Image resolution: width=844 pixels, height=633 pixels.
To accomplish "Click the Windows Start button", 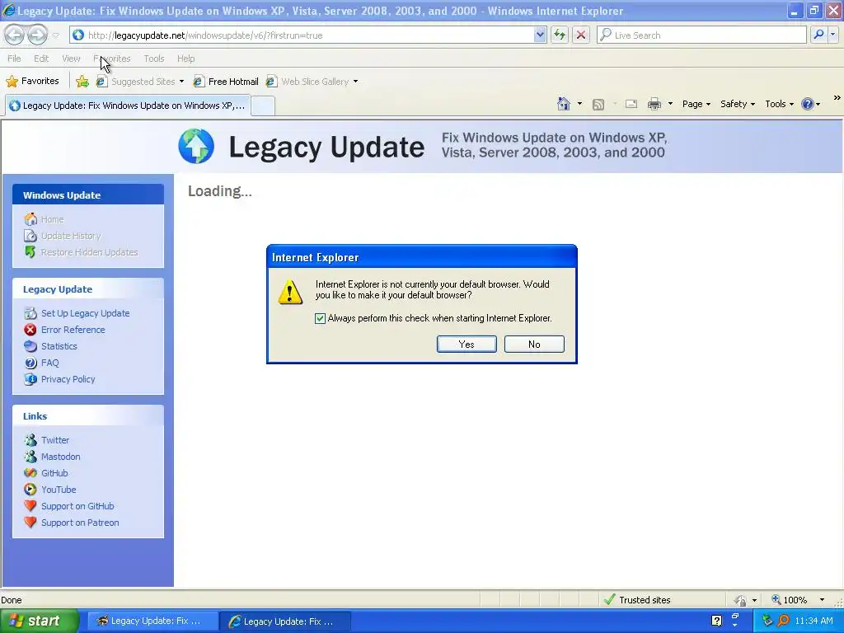I will tap(40, 621).
